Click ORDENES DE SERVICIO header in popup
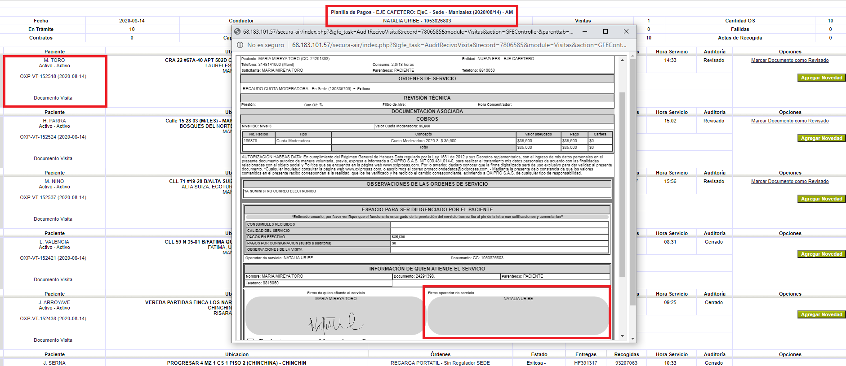Viewport: 846px width, 366px height. tap(427, 78)
